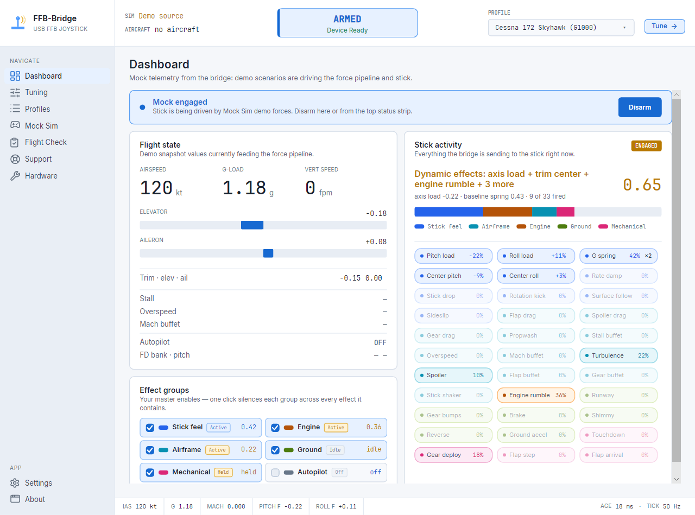695x515 pixels.
Task: Open Flight Check via its clipboard icon
Action: 15,142
